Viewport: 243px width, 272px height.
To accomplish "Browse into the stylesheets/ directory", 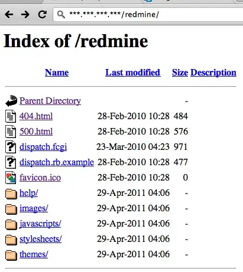I will click(x=41, y=239).
